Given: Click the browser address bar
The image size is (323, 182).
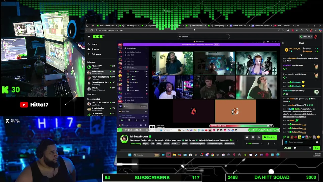Looking at the screenshot, I should coord(187,30).
